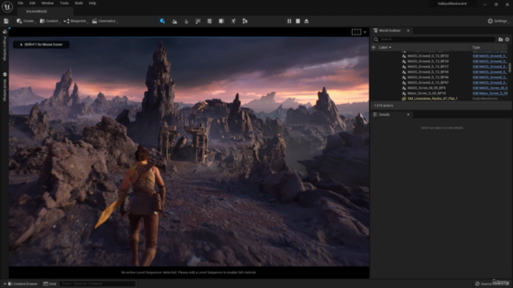Switch to Animation mode (running figure icon)

point(233,22)
